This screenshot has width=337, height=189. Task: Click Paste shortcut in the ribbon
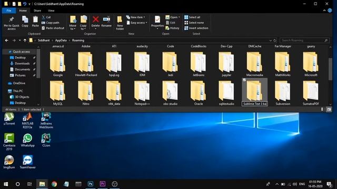click(53, 28)
